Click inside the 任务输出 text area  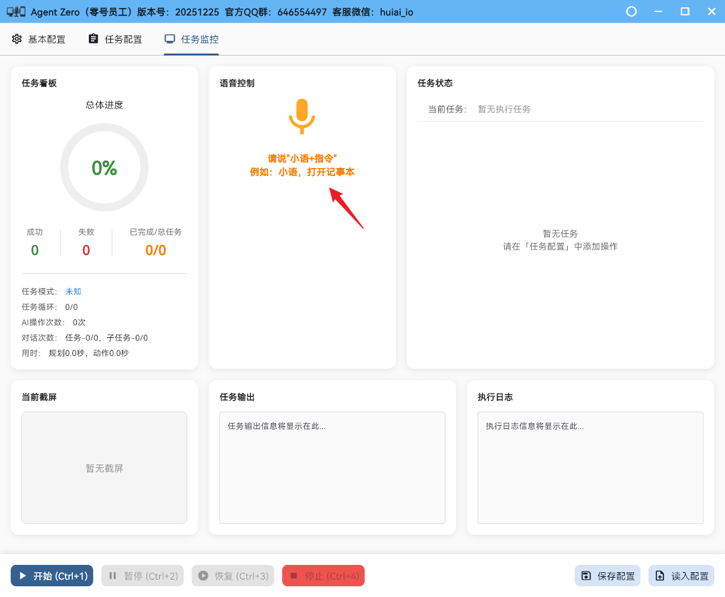pos(332,467)
